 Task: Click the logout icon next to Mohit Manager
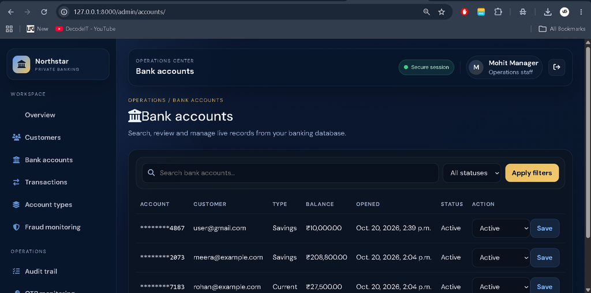point(556,67)
